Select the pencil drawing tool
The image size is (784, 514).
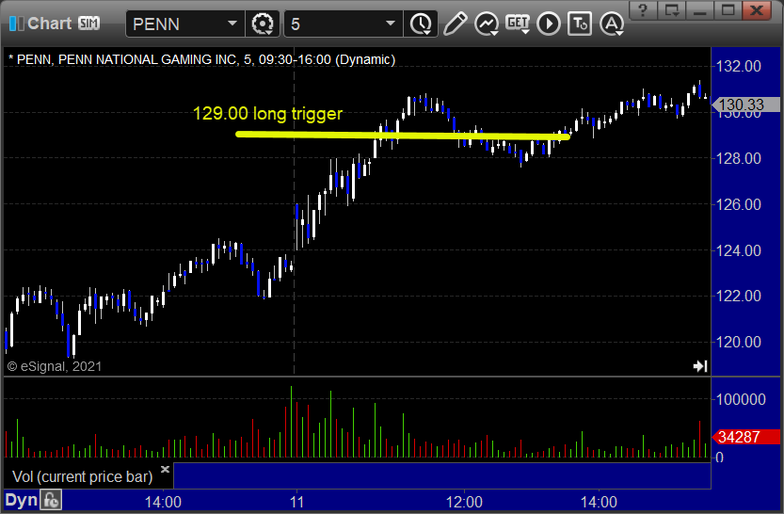click(x=455, y=24)
